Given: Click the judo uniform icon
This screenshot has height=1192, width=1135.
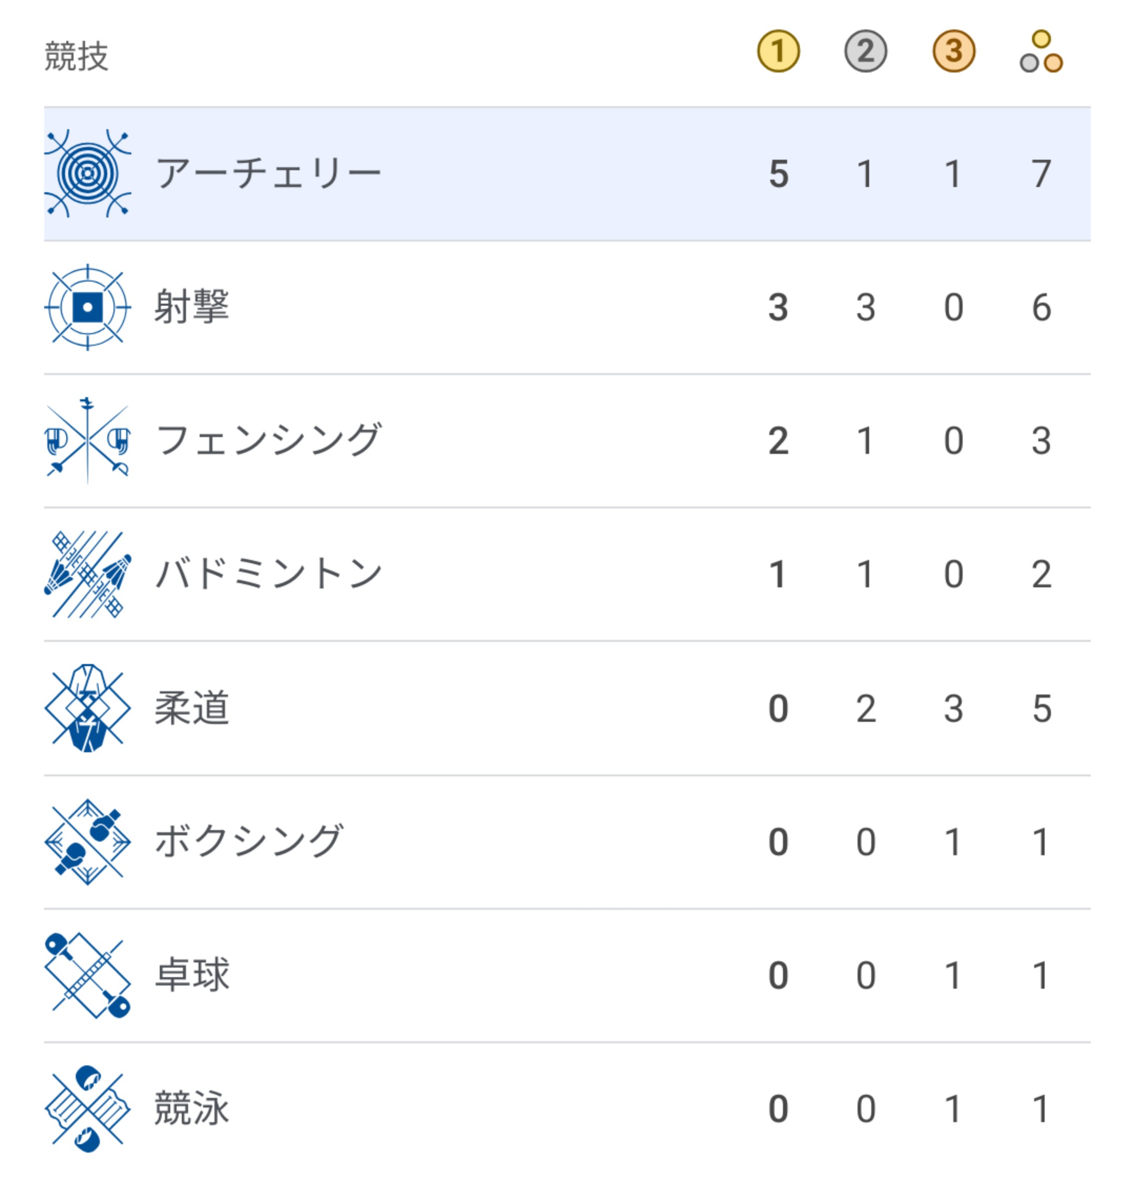Looking at the screenshot, I should click(88, 708).
